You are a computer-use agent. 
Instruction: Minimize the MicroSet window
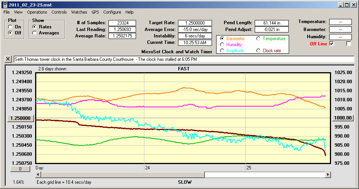click(341, 5)
